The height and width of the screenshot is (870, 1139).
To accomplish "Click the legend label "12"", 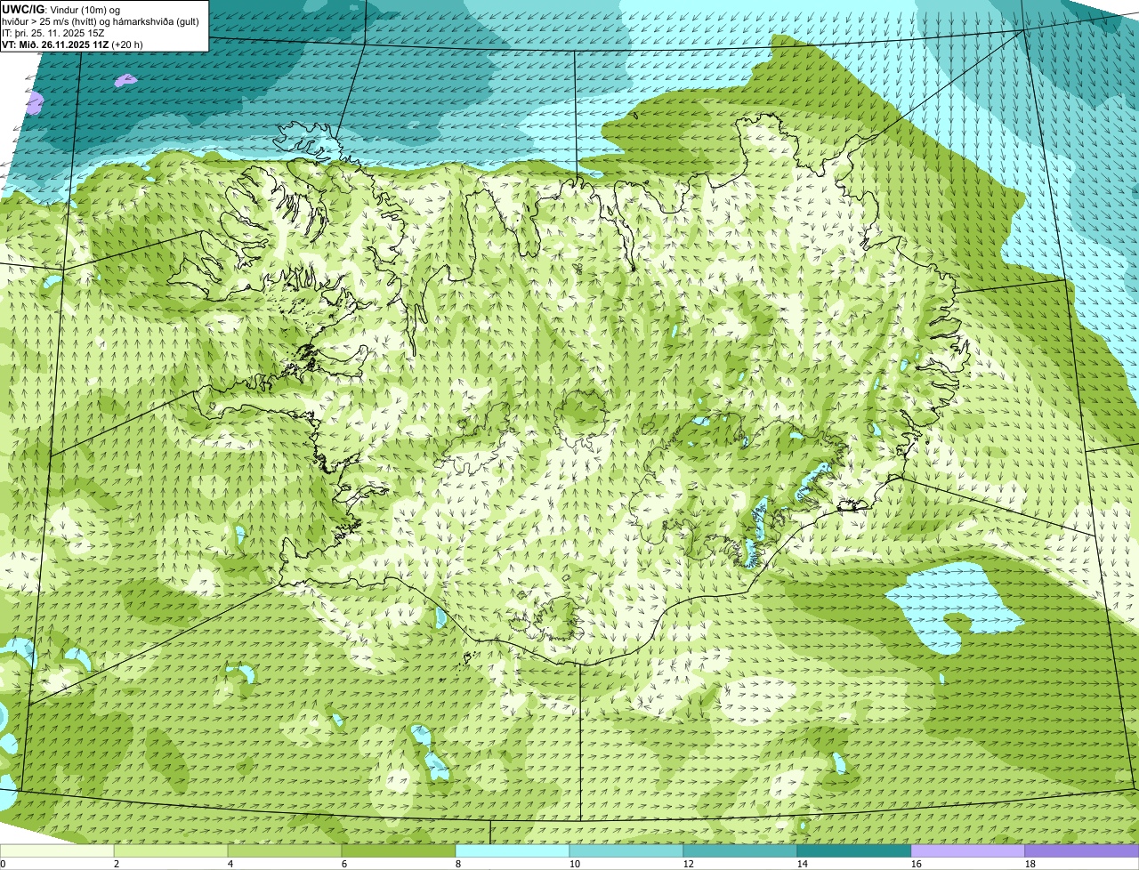I will click(689, 864).
